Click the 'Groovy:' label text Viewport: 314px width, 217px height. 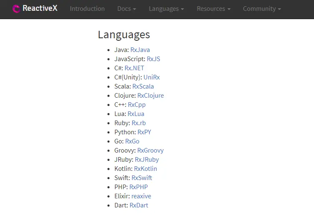click(125, 150)
